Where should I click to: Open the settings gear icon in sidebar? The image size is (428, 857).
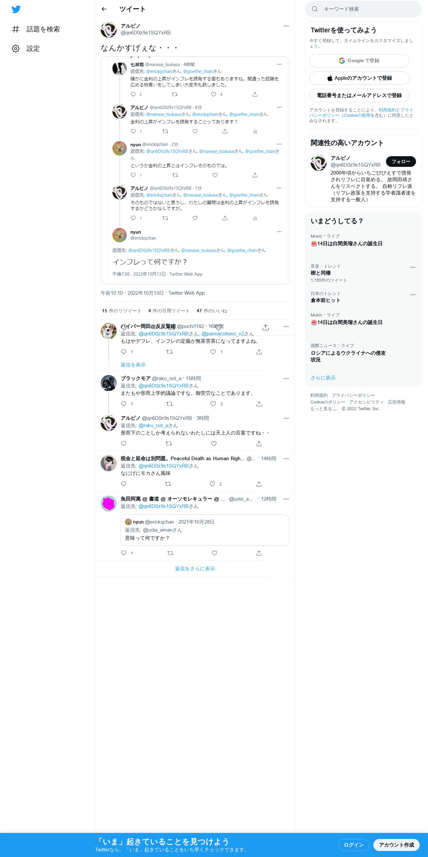point(16,49)
